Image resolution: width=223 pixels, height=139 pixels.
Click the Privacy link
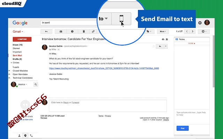pyautogui.click(x=108, y=116)
